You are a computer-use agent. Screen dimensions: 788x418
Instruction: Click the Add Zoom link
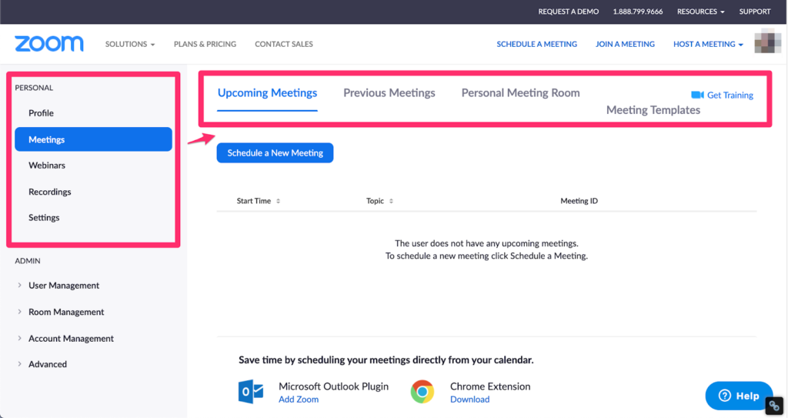299,400
